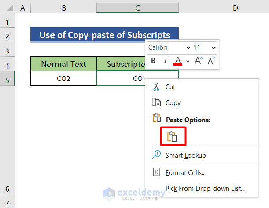269x208 pixels.
Task: Click the scissors Cut icon
Action: pyautogui.click(x=156, y=87)
